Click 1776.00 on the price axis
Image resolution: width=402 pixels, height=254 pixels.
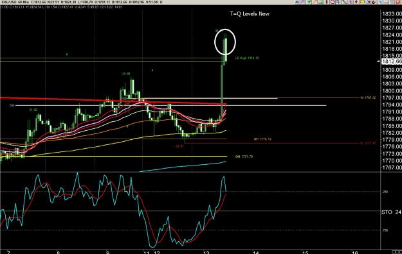point(392,147)
